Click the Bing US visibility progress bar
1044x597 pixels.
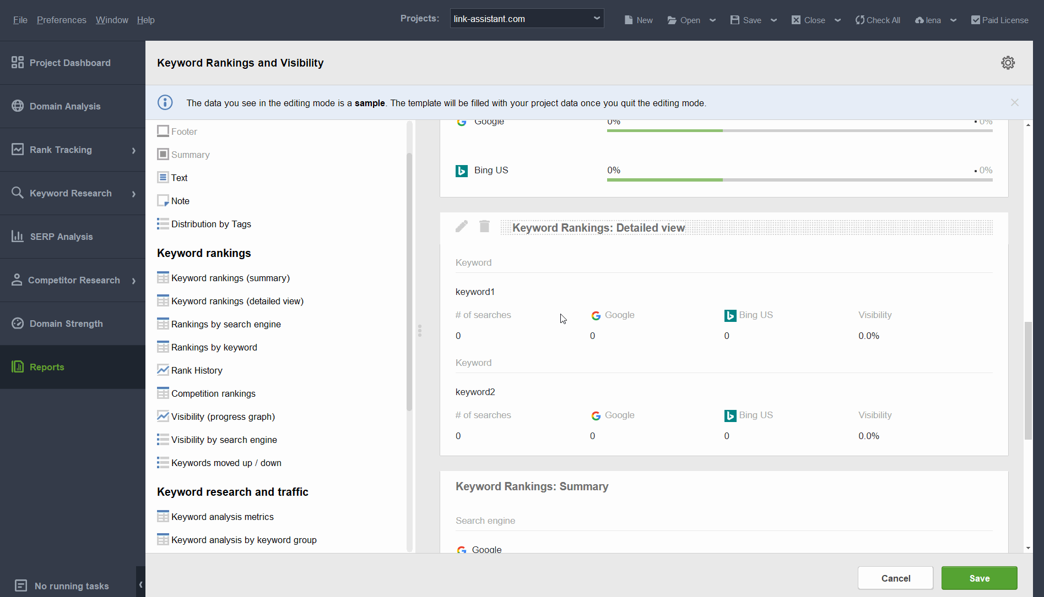pos(799,180)
